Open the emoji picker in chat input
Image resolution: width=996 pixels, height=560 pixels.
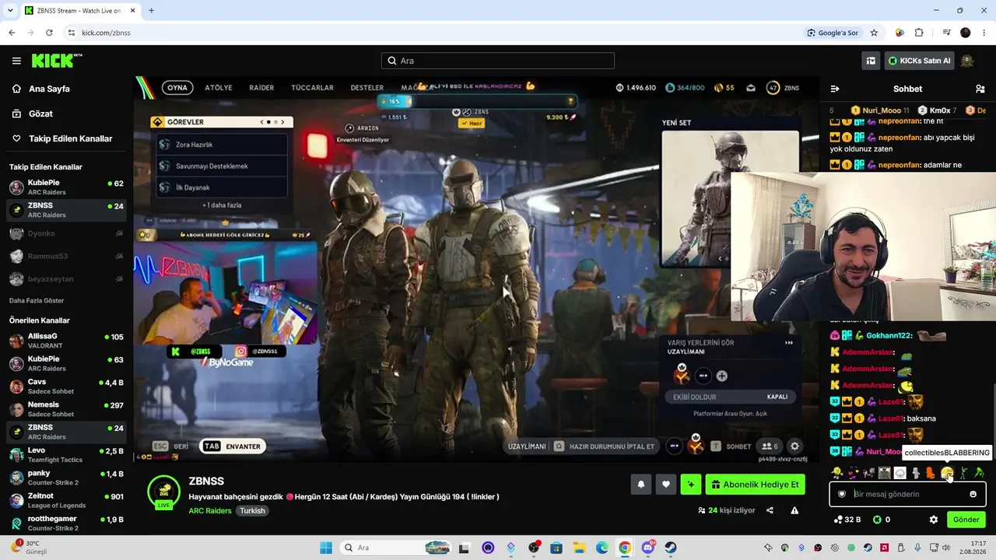pos(973,494)
